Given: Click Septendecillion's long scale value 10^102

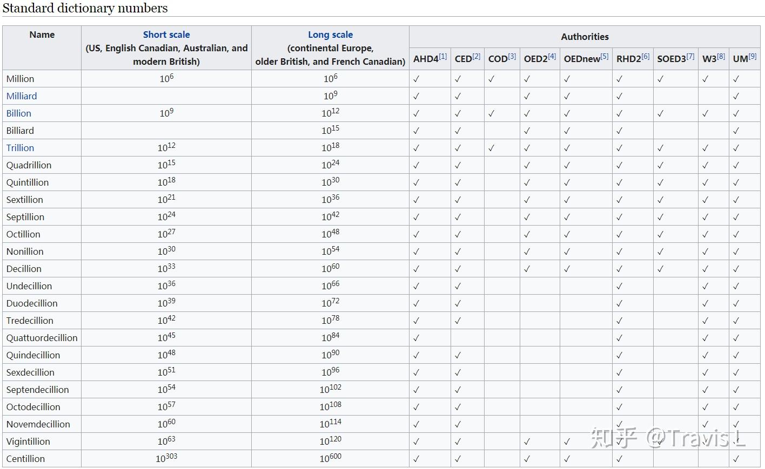Looking at the screenshot, I should (x=330, y=389).
